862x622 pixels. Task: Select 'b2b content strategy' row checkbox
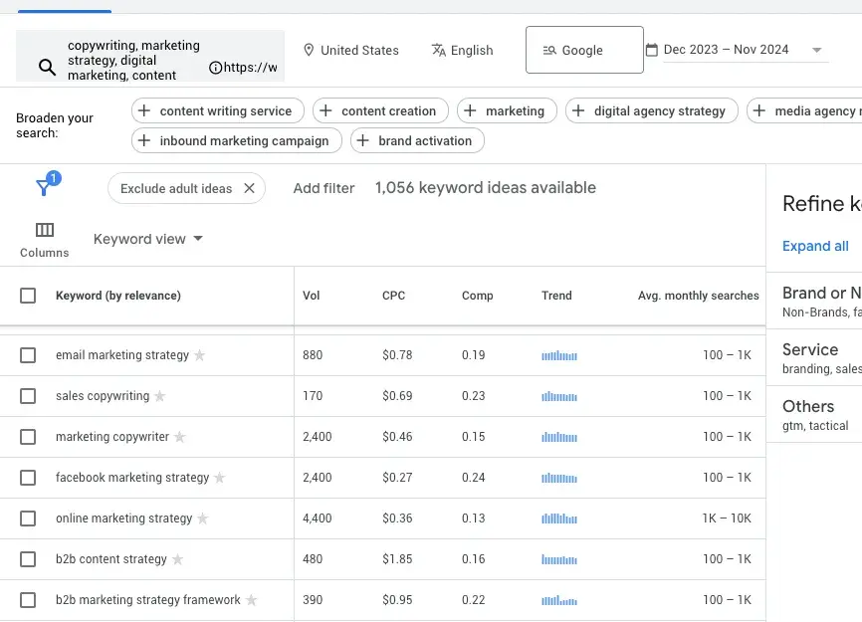point(28,559)
